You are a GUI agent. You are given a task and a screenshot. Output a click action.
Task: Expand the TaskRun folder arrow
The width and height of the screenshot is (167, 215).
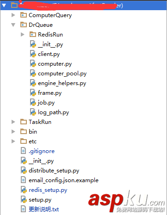[x=13, y=122]
